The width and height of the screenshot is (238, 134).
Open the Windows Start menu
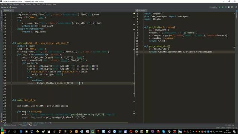(x=3, y=131)
